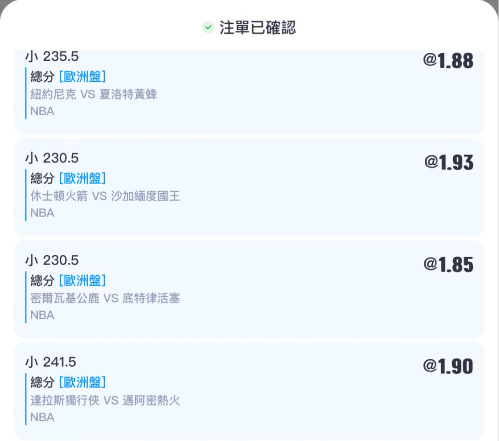Click NBA league label under 紐約尼克 match
Viewport: 499px width, 441px height.
(x=42, y=112)
